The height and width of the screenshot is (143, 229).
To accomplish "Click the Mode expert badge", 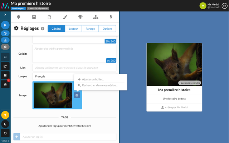I will coord(18,9).
